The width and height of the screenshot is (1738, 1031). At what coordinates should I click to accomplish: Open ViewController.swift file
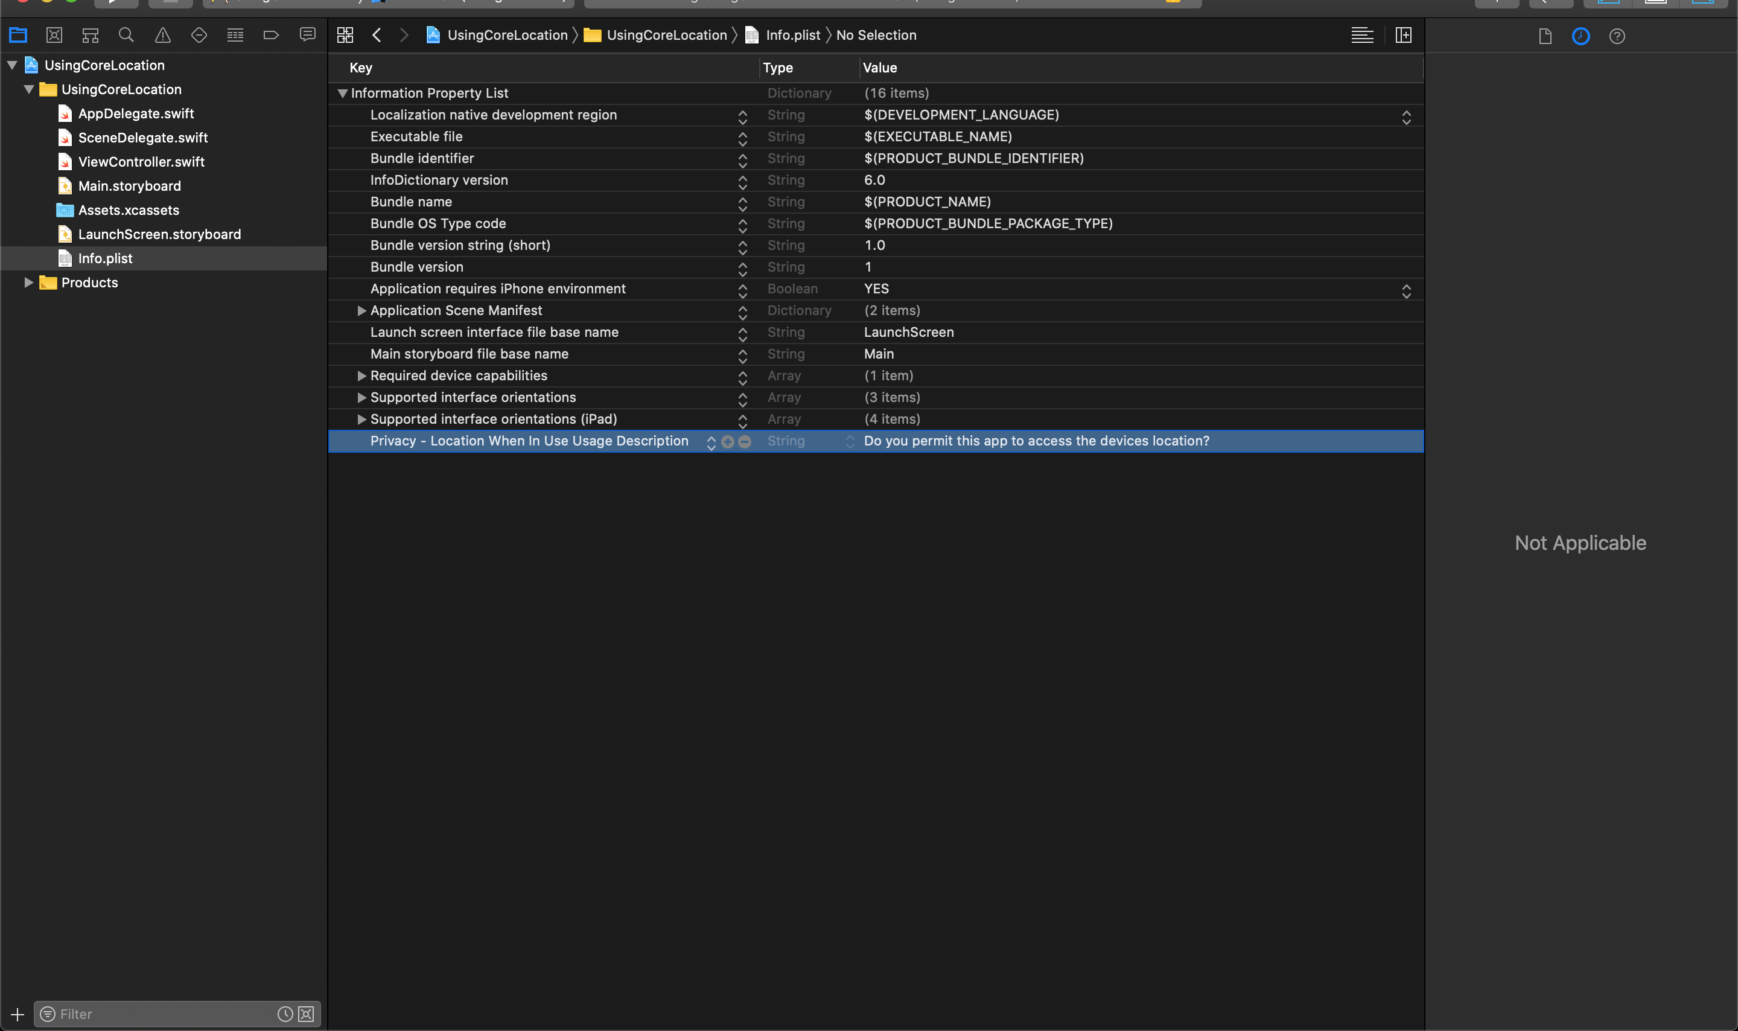click(x=142, y=162)
